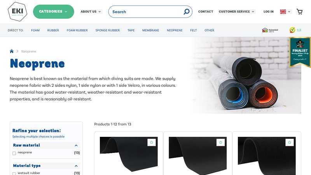Click the Finalist award ribbon badge
The width and height of the screenshot is (311, 175).
click(x=300, y=52)
